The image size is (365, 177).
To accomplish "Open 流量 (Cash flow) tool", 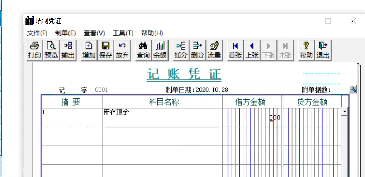I will coord(214,50).
